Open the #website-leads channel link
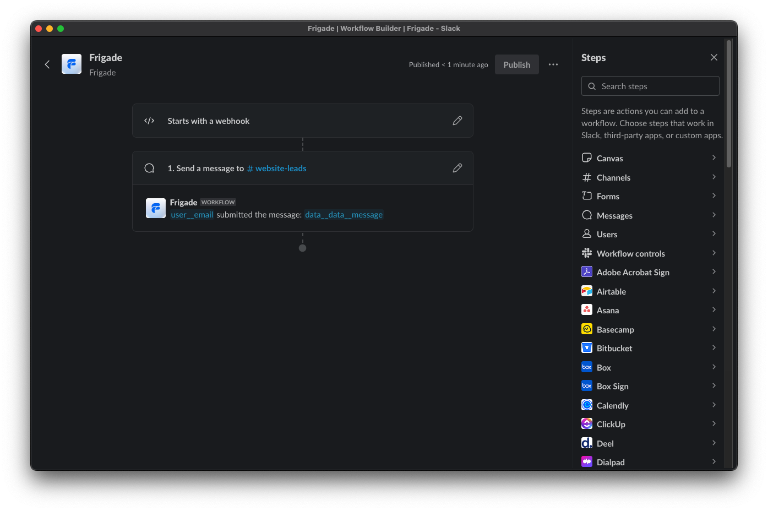 pos(276,168)
